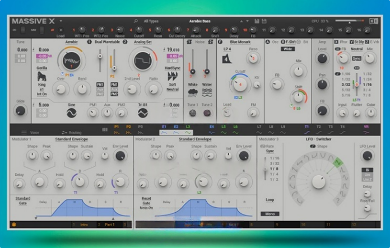Toggle the Mono button in LFO modulator
The width and height of the screenshot is (390, 248).
270,214
